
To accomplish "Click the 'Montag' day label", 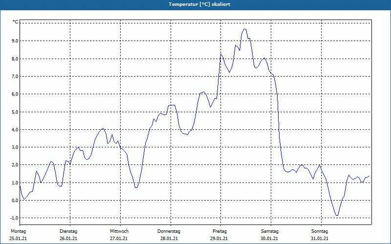I will point(18,231).
